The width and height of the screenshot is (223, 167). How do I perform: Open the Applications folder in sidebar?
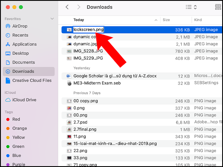click(24, 44)
